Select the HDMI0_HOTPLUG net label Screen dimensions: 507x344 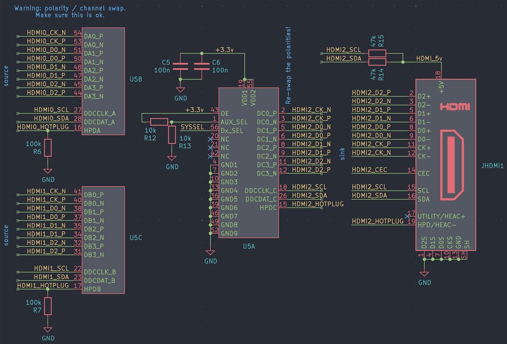click(43, 127)
